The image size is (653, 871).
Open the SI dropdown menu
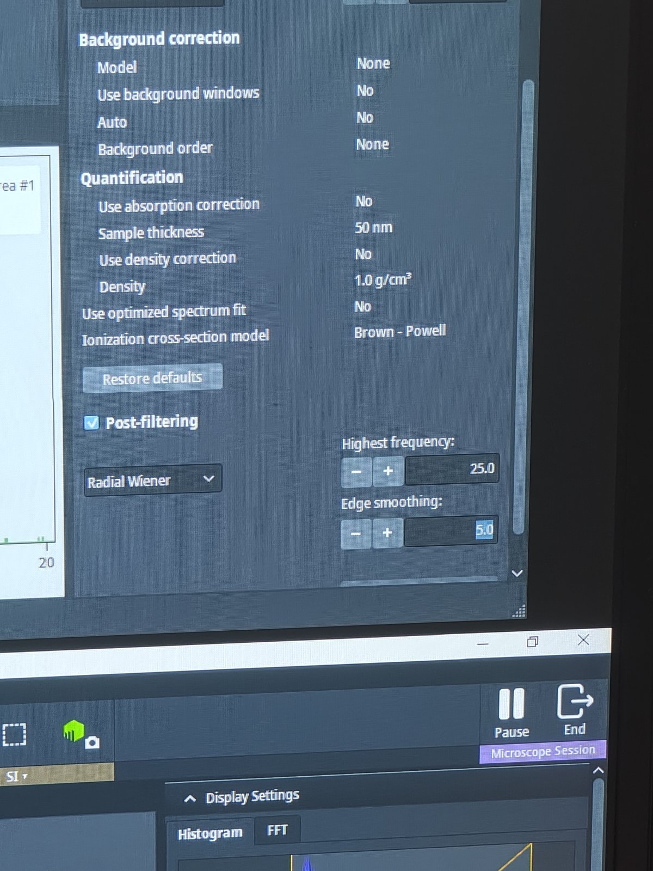coord(16,776)
